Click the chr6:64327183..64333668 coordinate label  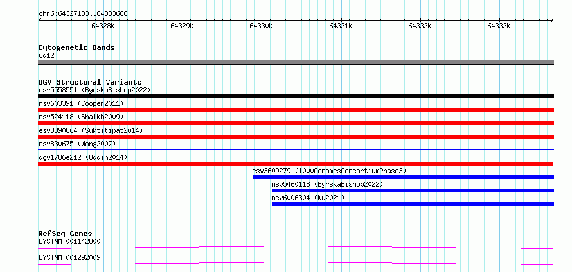pyautogui.click(x=83, y=14)
